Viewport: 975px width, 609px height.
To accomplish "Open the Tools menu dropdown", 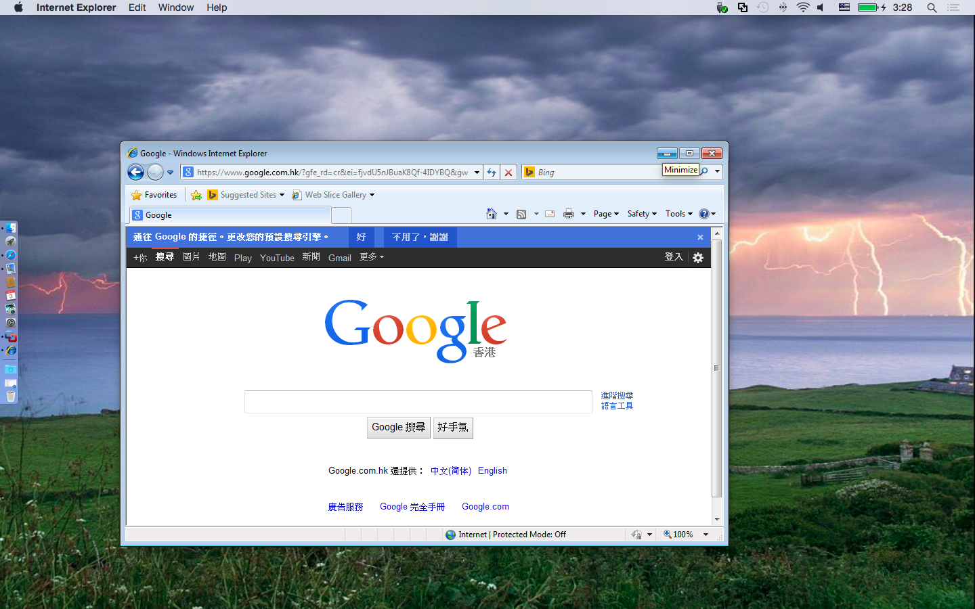I will tap(679, 214).
